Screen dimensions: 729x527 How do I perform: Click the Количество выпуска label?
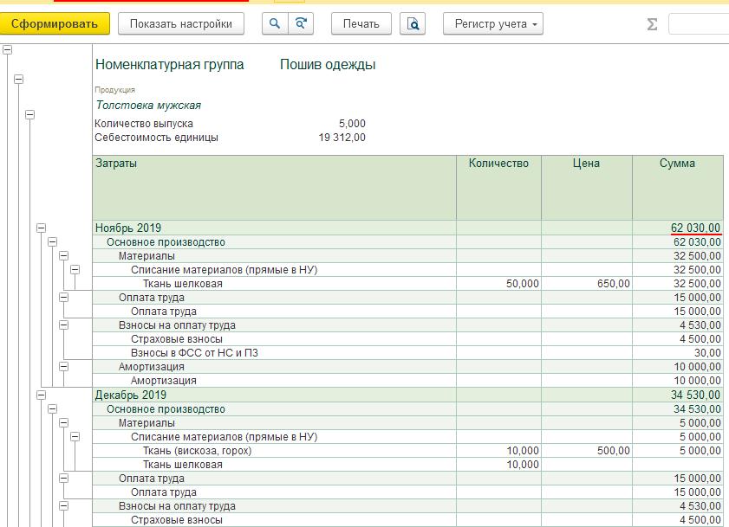pyautogui.click(x=144, y=124)
